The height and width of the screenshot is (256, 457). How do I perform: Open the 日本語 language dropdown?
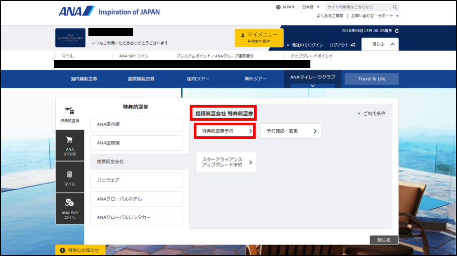tap(311, 7)
